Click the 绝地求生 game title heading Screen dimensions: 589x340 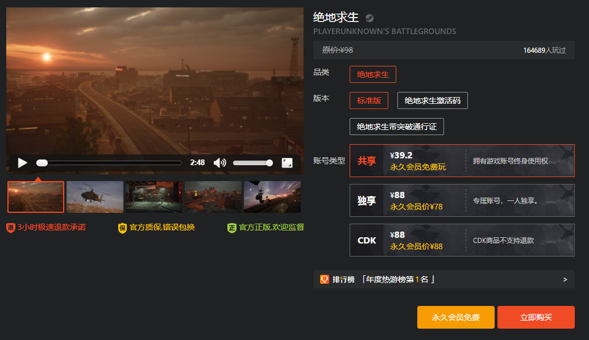click(336, 17)
